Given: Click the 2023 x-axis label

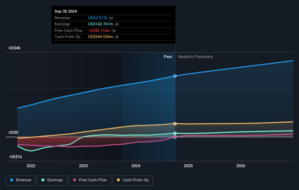Looking at the screenshot, I should pyautogui.click(x=83, y=166).
